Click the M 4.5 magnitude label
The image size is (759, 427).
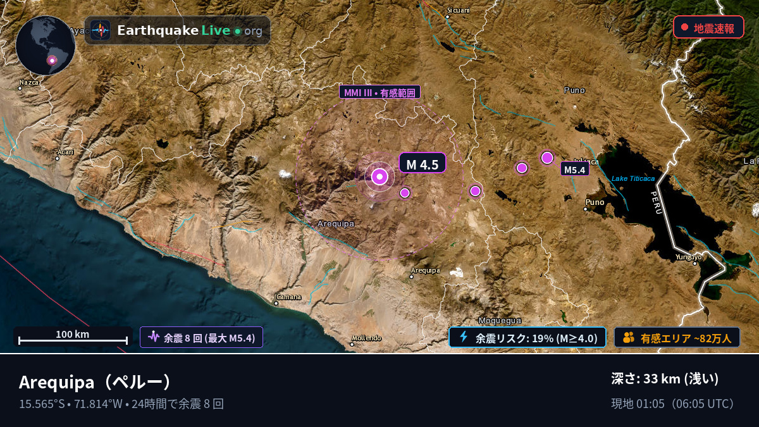pyautogui.click(x=423, y=163)
